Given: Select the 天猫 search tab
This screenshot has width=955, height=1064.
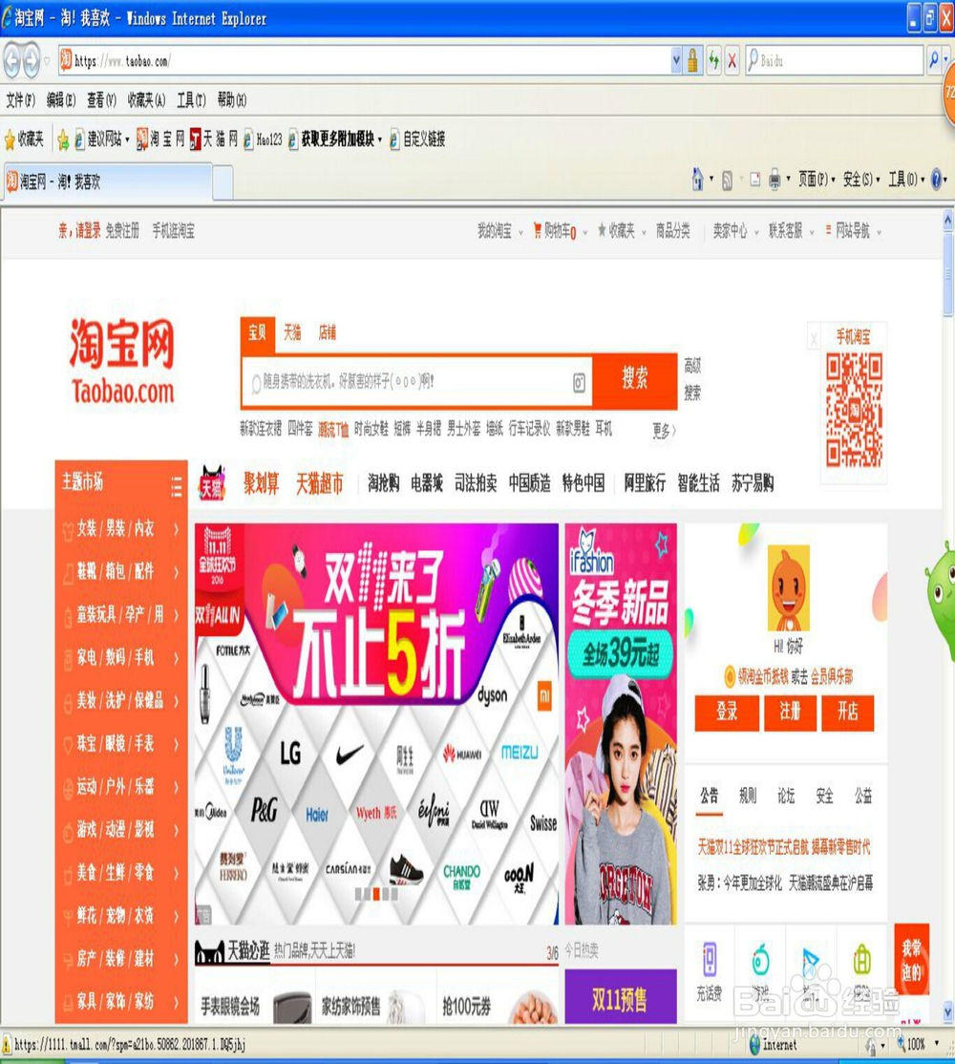Looking at the screenshot, I should point(292,332).
